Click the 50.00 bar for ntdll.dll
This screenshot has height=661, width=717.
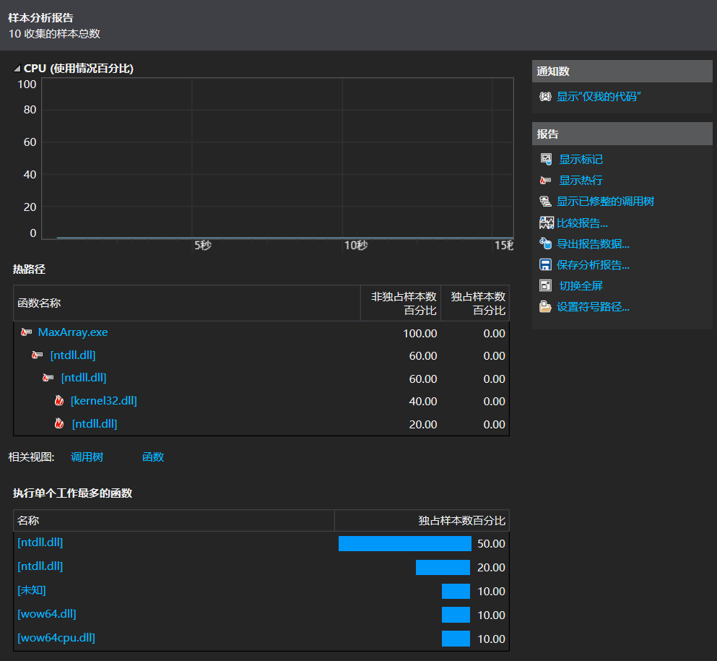[404, 543]
